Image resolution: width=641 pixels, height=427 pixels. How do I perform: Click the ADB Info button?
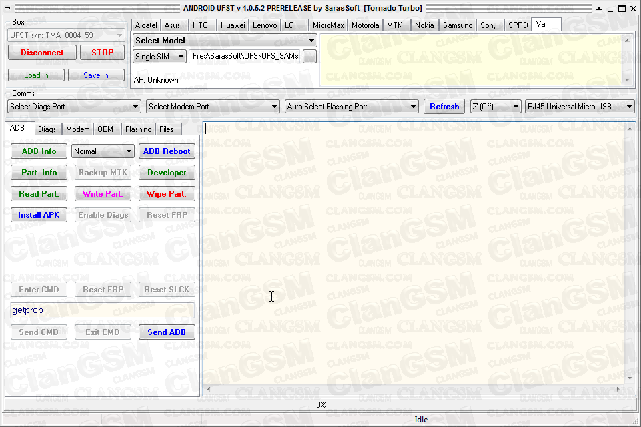(x=39, y=151)
